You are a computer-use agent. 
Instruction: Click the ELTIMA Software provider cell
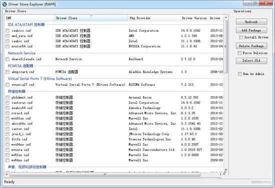point(142,85)
